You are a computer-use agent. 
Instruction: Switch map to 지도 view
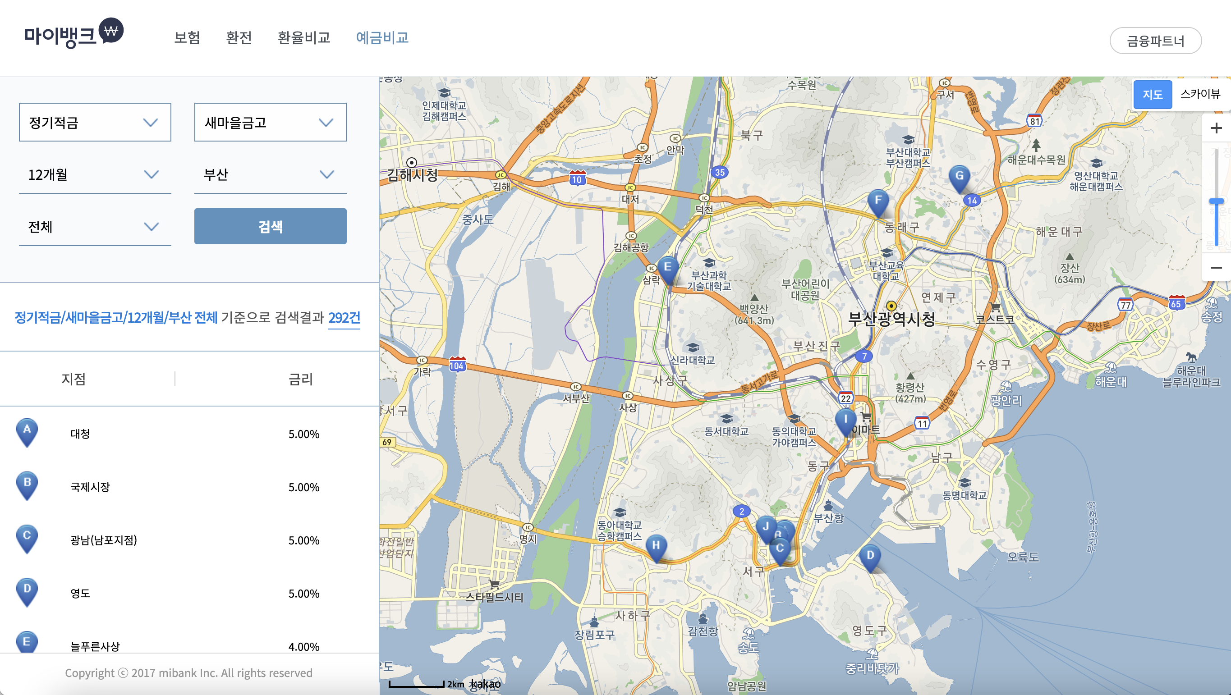click(x=1153, y=94)
